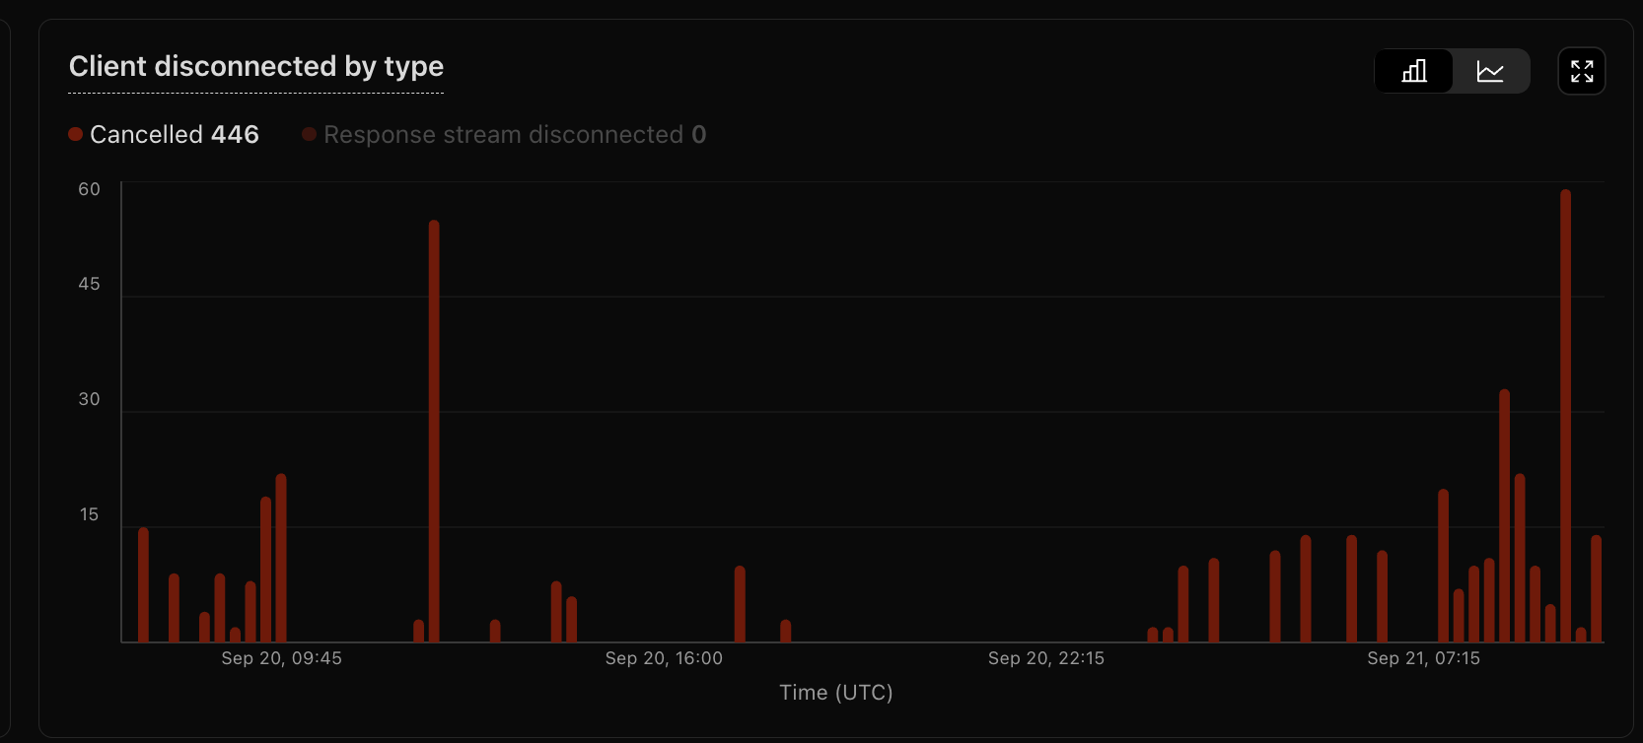Click the tallest bar near Sep 21
Image resolution: width=1643 pixels, height=743 pixels.
[x=1565, y=414]
